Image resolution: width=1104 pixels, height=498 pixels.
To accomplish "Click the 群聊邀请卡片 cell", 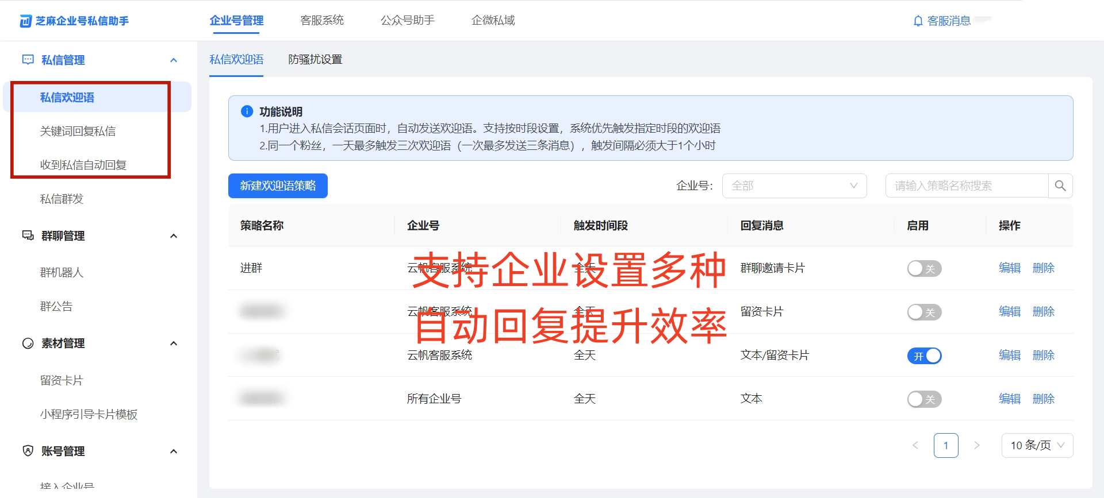I will 772,268.
